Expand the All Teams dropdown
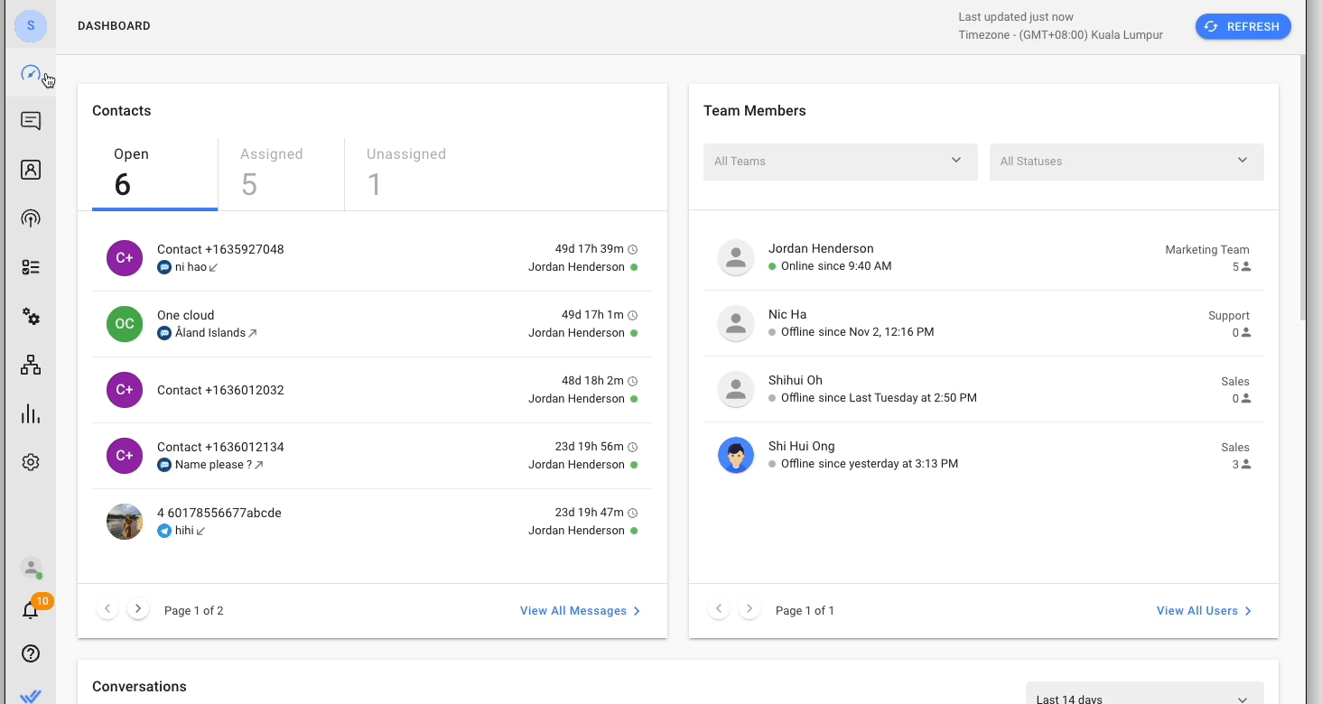 pos(840,162)
